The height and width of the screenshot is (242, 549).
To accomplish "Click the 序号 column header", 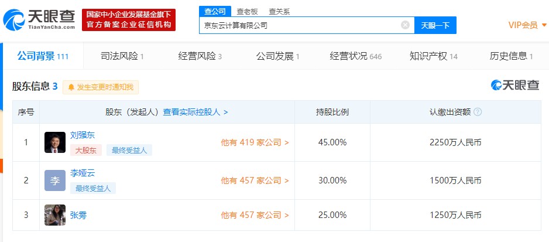I will pos(26,112).
